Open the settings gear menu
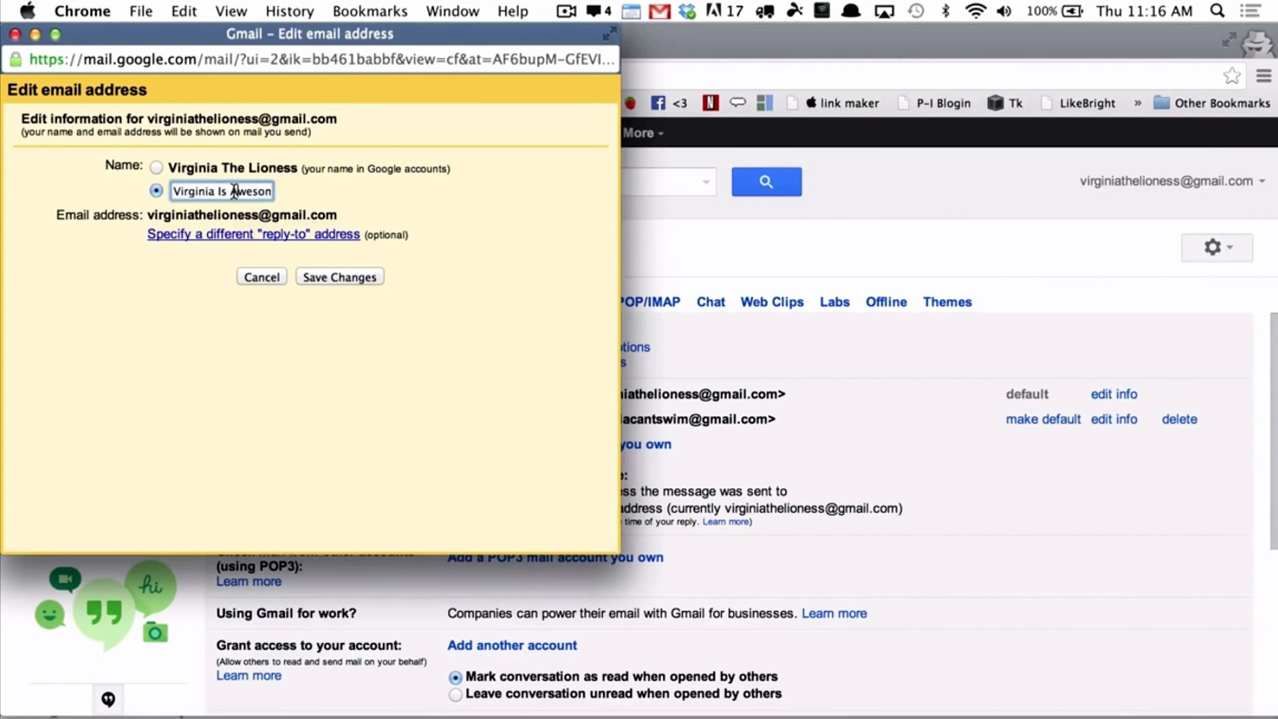Image resolution: width=1278 pixels, height=719 pixels. [x=1217, y=248]
